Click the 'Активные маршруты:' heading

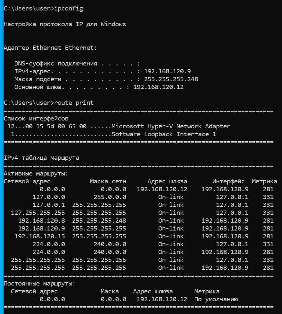tap(36, 174)
